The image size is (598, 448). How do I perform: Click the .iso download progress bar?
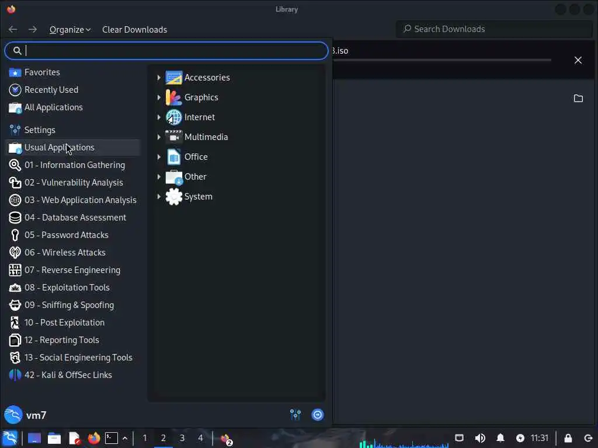coord(441,60)
